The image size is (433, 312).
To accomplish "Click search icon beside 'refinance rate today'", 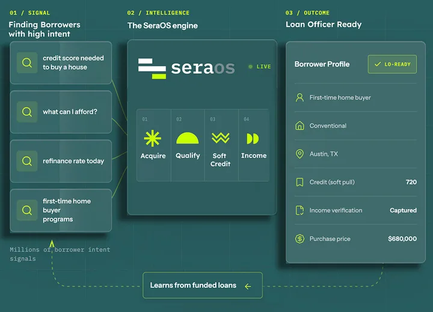I will tap(27, 161).
